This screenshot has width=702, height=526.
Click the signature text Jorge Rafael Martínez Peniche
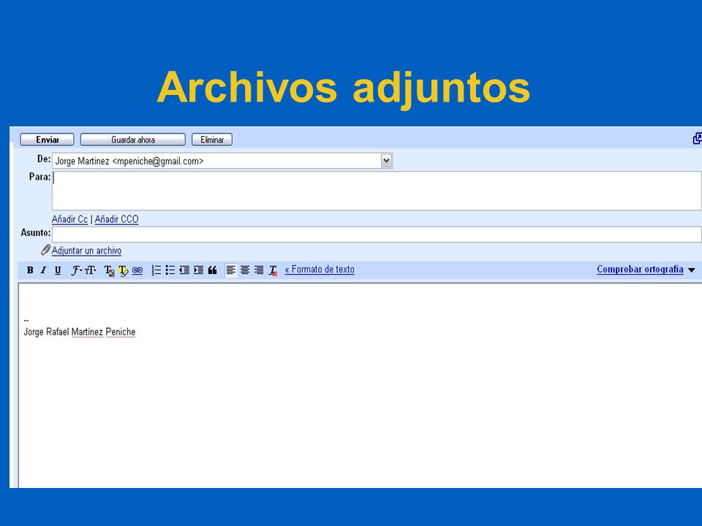(79, 332)
